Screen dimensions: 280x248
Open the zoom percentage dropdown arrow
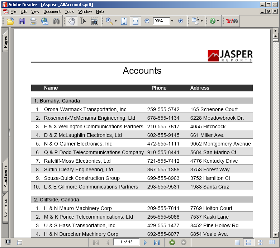[172, 21]
